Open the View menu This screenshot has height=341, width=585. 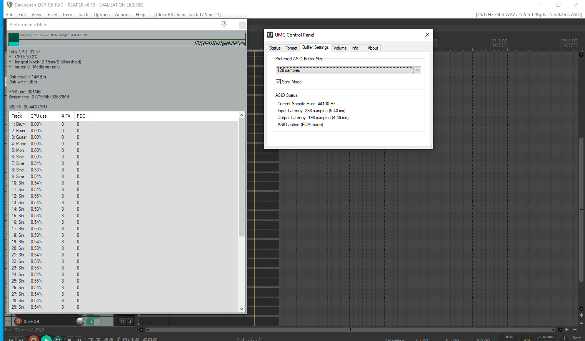click(36, 15)
